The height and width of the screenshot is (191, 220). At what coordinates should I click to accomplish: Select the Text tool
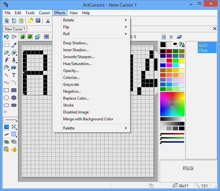(x=14, y=75)
